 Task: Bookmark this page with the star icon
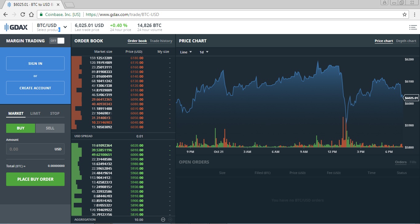coord(405,14)
